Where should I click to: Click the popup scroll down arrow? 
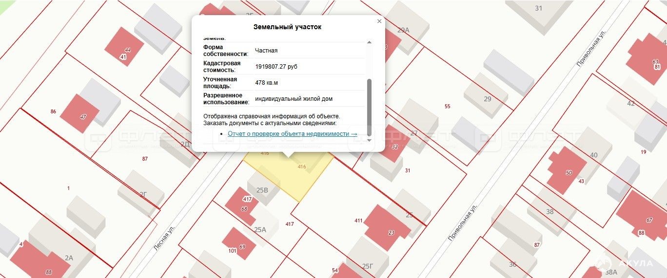[x=369, y=140]
